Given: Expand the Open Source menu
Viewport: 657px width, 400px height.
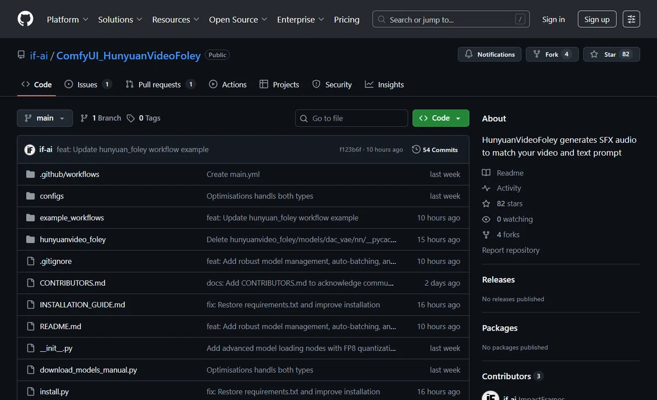Looking at the screenshot, I should click(x=238, y=19).
